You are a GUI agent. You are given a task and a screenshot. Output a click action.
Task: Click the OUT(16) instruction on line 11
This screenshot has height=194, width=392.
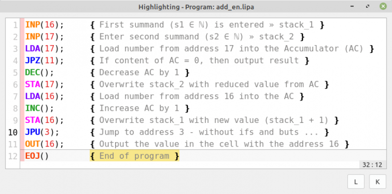click(x=45, y=144)
